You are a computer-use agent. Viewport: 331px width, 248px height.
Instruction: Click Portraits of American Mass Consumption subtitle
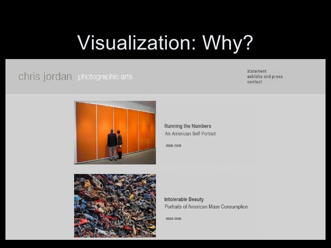point(206,207)
